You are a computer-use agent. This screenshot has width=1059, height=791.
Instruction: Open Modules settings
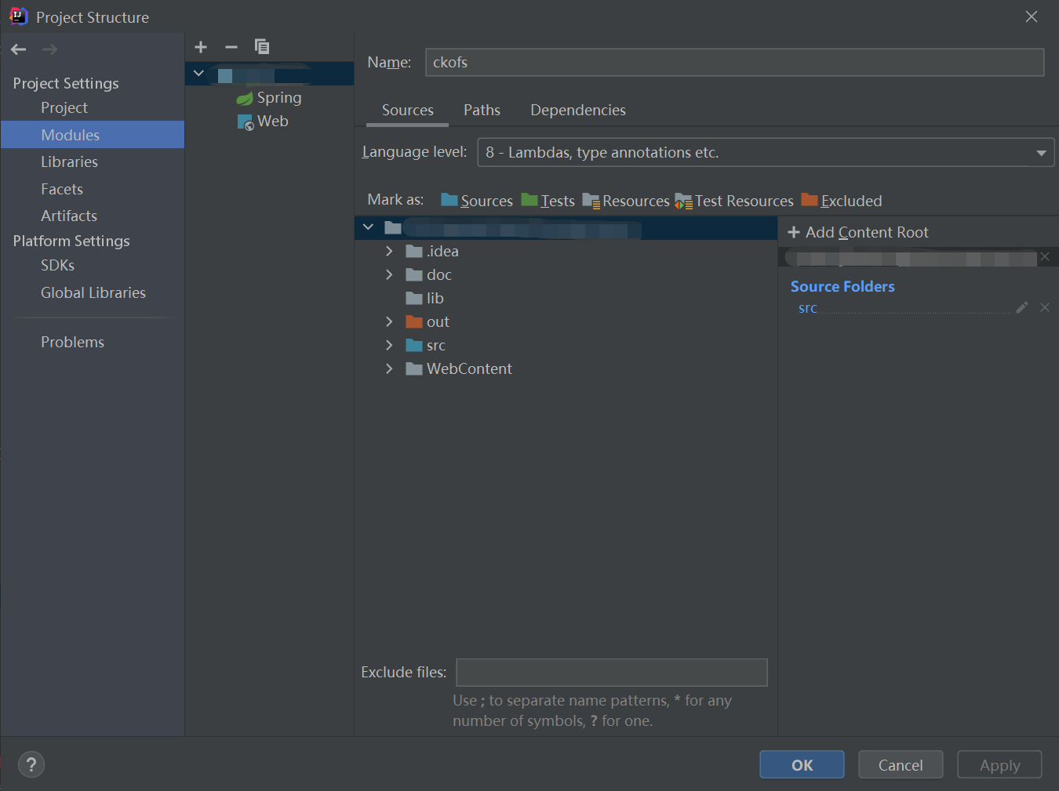click(93, 135)
